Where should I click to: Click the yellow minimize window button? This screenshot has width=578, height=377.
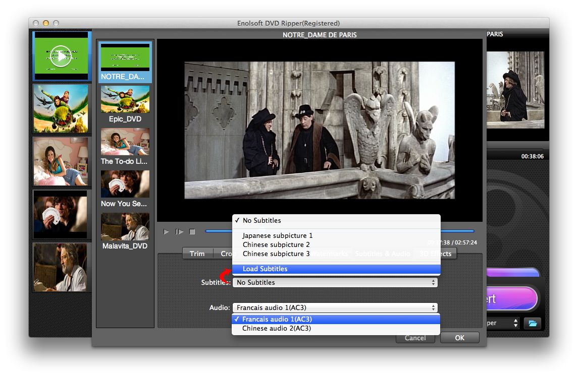pyautogui.click(x=46, y=23)
